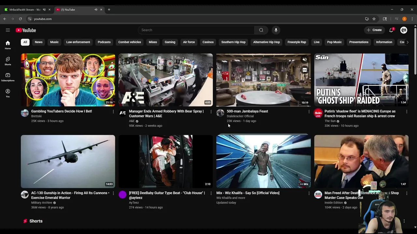This screenshot has height=234, width=417.
Task: Open Military Archive channel avatar
Action: coord(25,194)
